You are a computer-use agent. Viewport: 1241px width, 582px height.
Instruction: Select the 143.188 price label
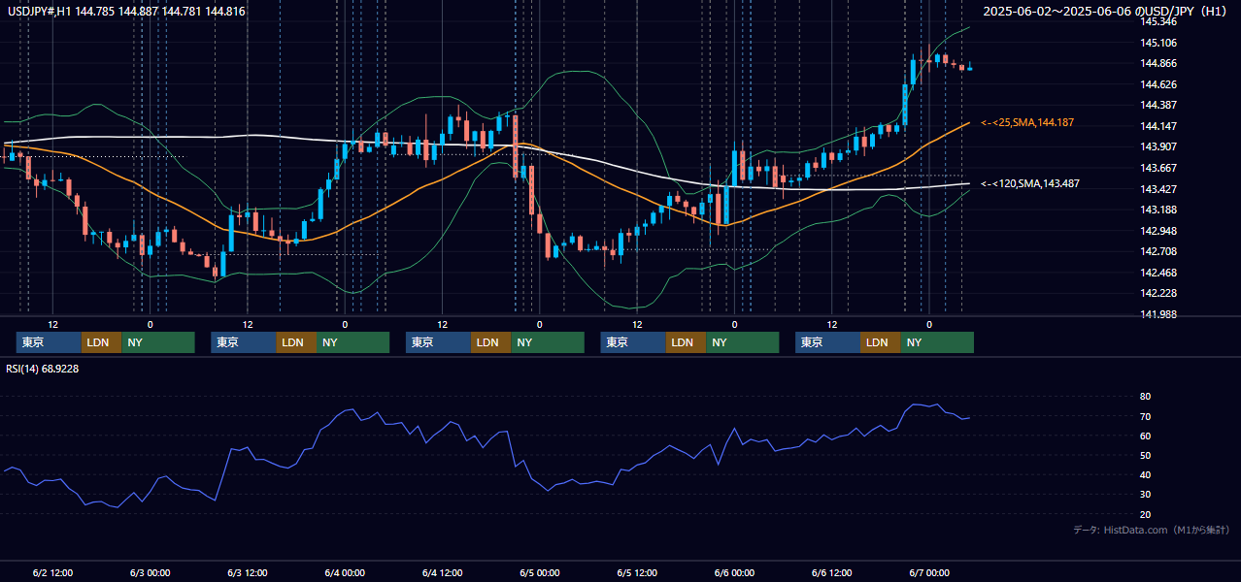1158,210
